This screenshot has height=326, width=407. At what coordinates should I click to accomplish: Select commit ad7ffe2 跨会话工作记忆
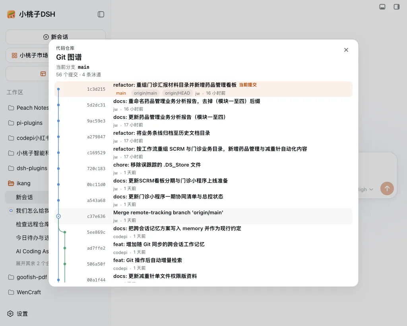pos(203,248)
